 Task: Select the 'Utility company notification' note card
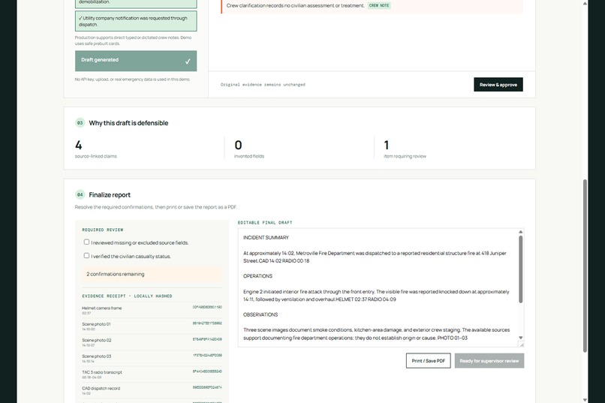136,21
